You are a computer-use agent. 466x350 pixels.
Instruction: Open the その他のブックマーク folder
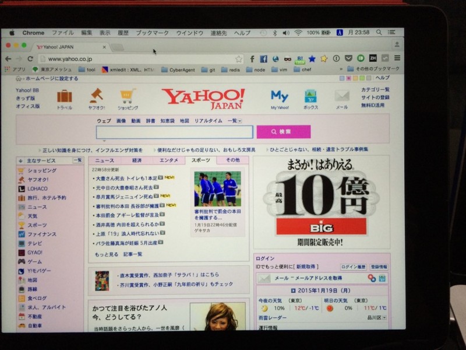(x=373, y=68)
